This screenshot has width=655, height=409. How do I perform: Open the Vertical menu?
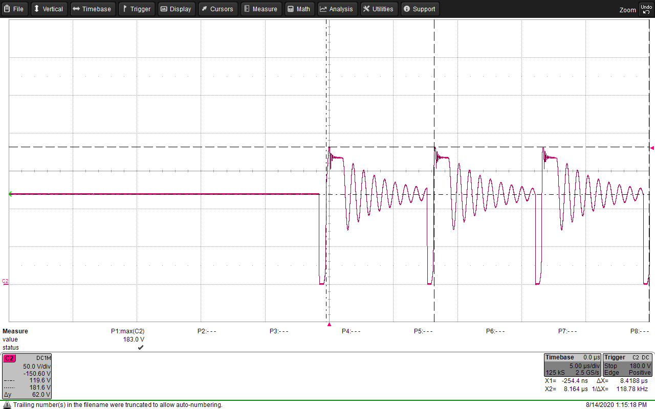pyautogui.click(x=49, y=9)
